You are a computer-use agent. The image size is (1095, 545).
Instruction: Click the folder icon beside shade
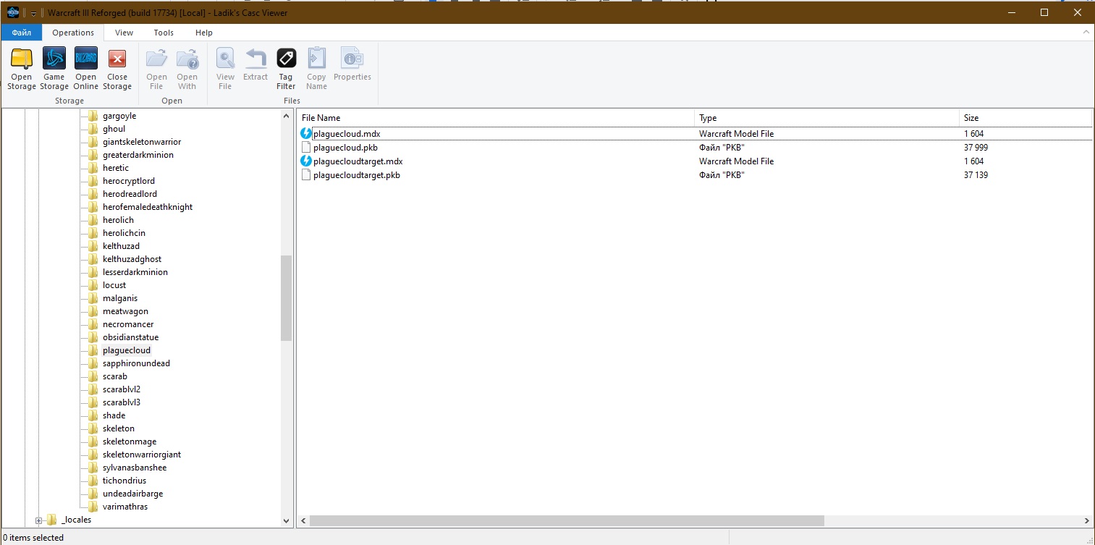(x=93, y=415)
